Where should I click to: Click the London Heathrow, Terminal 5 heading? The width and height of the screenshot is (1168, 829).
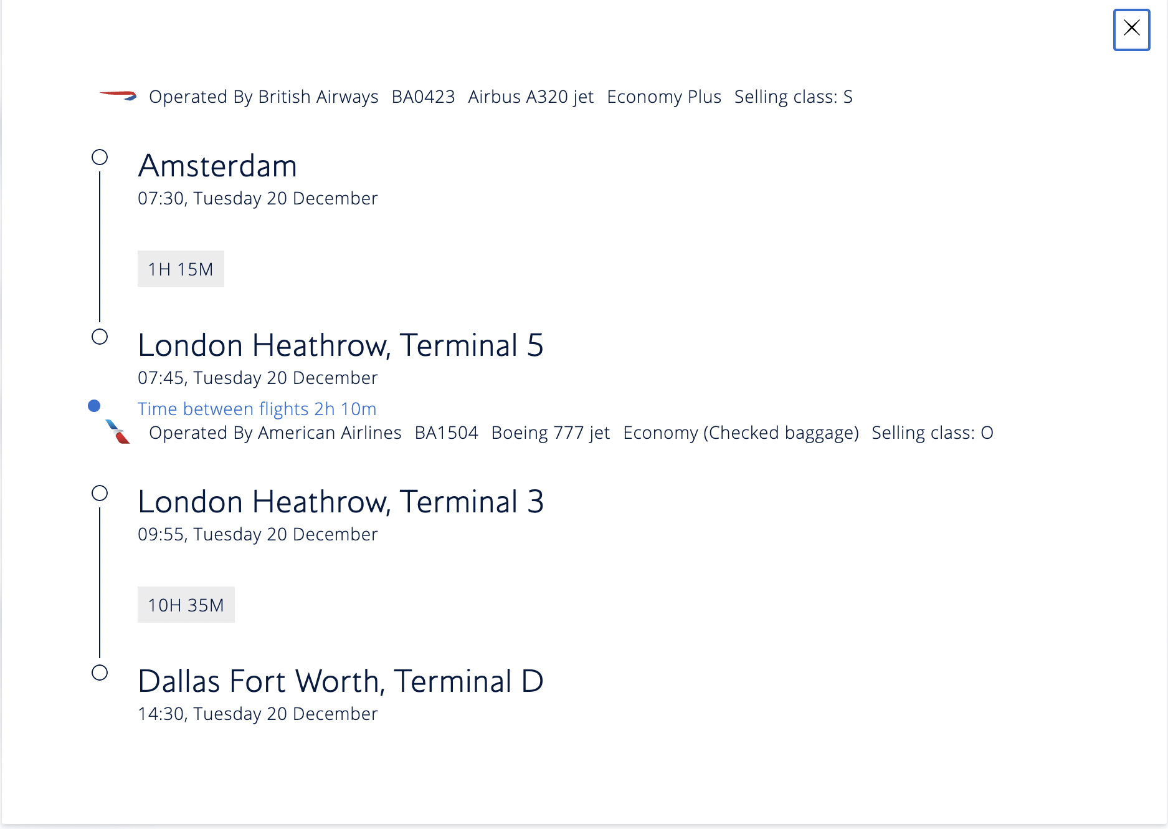click(340, 345)
